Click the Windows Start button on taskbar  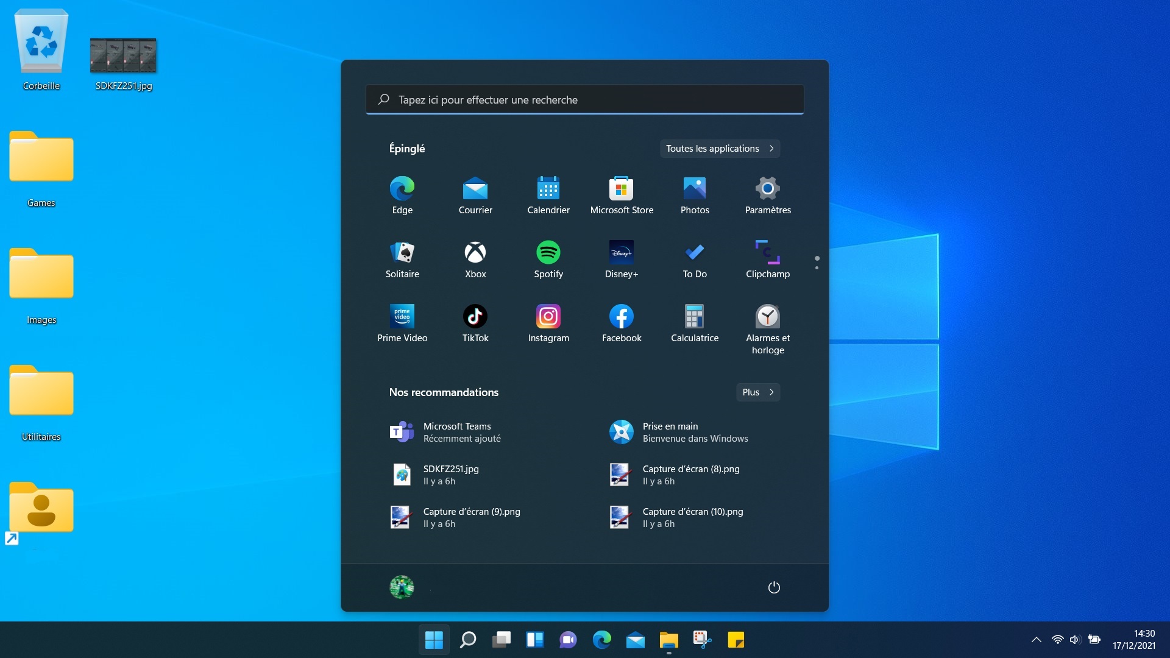pos(434,640)
